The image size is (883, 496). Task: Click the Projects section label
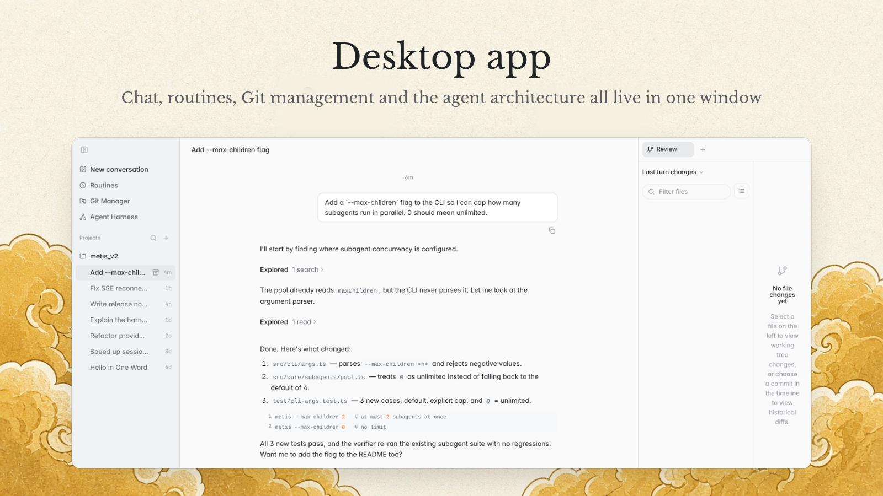89,238
